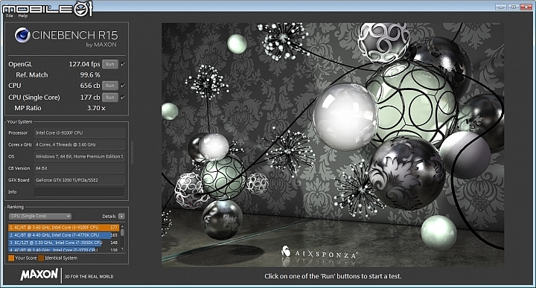Run the multi-core CPU test

[110, 86]
